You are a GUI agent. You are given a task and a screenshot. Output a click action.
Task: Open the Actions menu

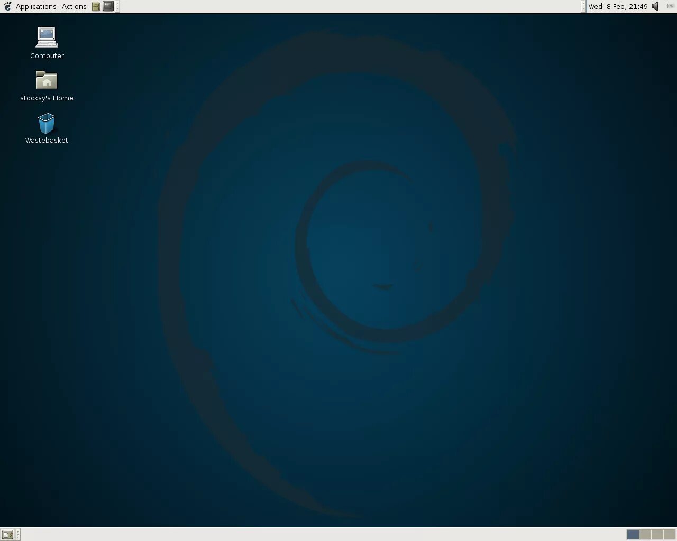(x=74, y=6)
